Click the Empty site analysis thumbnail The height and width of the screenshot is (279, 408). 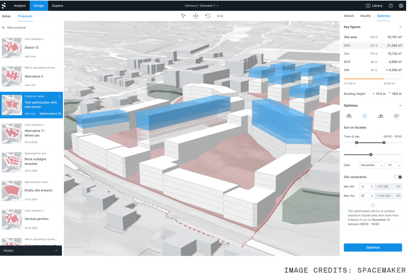tap(12, 191)
